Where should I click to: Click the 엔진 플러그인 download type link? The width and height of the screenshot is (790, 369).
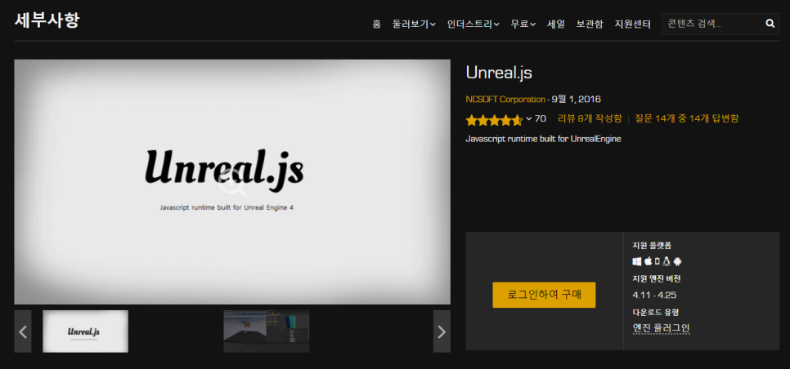[661, 328]
